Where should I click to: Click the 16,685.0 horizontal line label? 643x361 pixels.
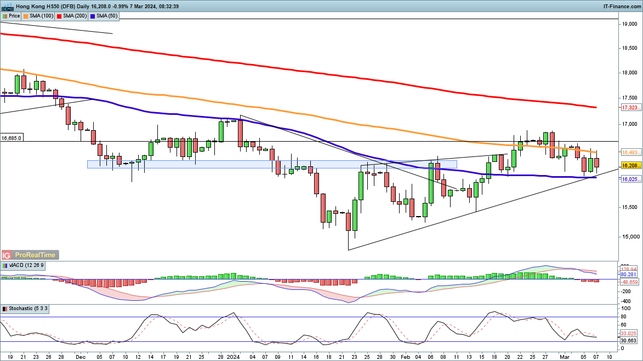pyautogui.click(x=12, y=138)
